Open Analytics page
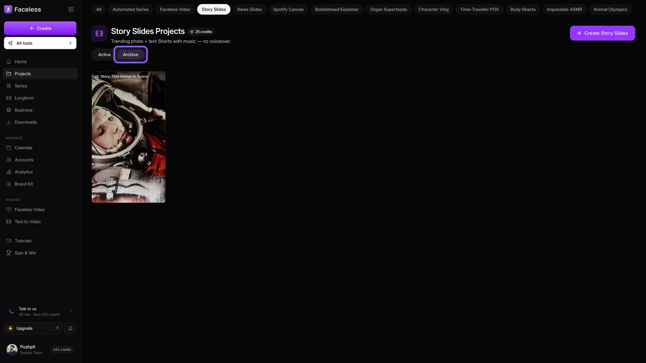Viewport: 646px width, 363px height. (x=40, y=172)
